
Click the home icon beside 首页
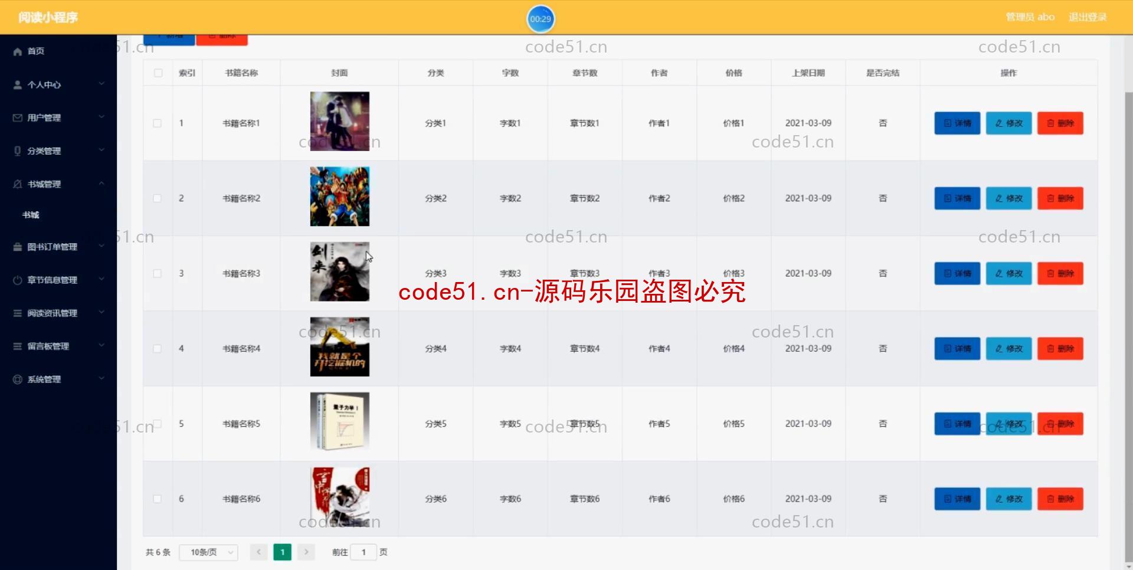[18, 51]
